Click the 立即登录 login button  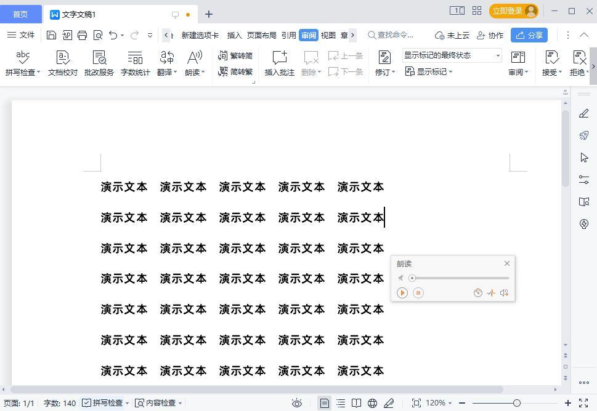tap(513, 11)
